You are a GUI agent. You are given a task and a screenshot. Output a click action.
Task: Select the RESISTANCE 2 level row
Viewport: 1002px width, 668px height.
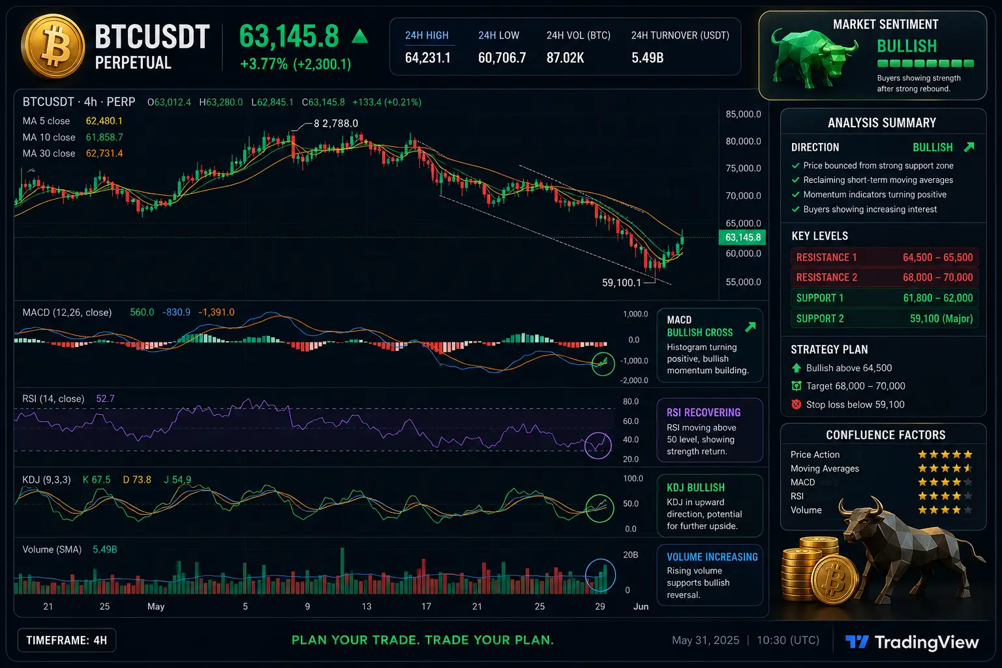click(x=885, y=278)
